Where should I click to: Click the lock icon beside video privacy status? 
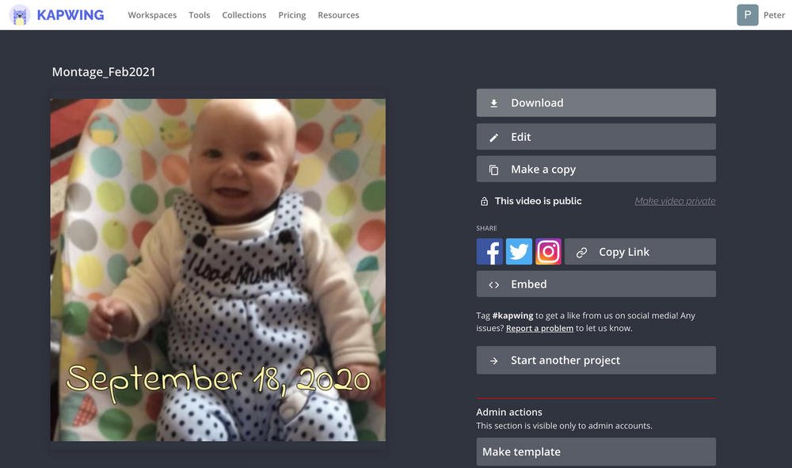[484, 200]
